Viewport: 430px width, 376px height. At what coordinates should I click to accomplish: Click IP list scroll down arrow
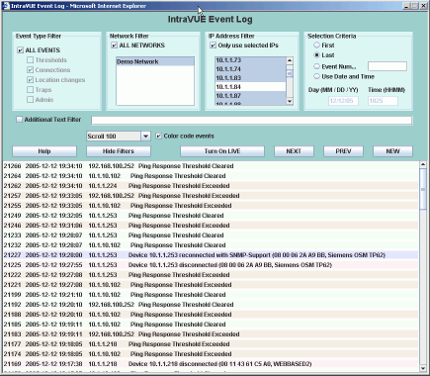(x=290, y=101)
